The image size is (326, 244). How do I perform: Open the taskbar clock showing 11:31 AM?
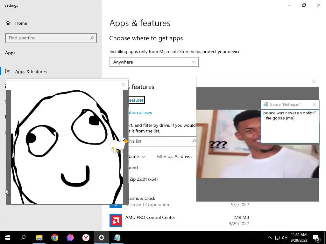tap(299, 238)
